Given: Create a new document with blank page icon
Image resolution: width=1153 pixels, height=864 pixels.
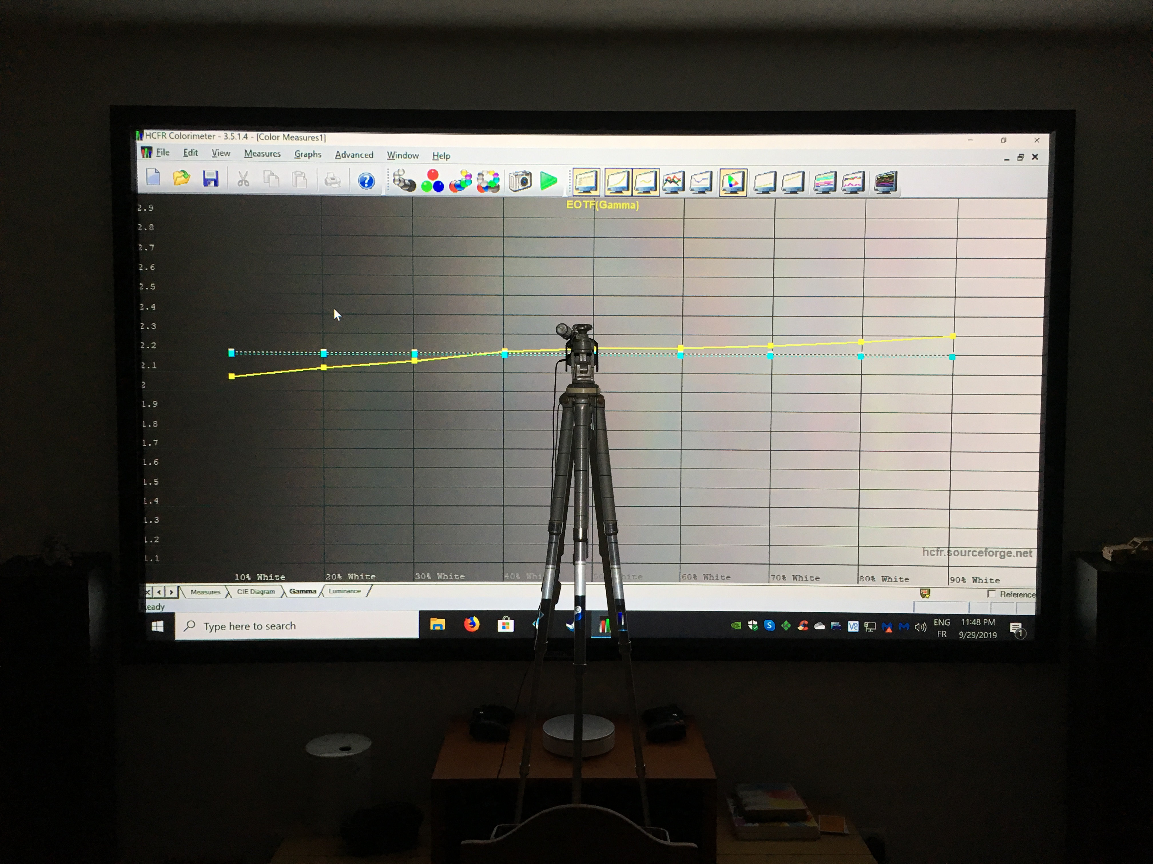Looking at the screenshot, I should (153, 178).
